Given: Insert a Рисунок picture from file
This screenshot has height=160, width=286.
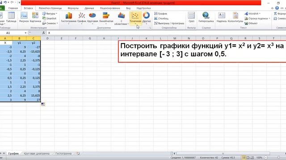Looking at the screenshot, I should 24,17.
